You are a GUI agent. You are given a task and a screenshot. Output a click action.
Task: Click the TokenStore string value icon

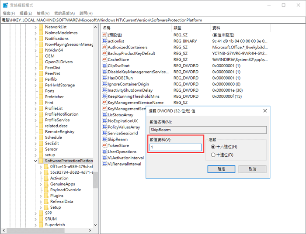(x=104, y=145)
